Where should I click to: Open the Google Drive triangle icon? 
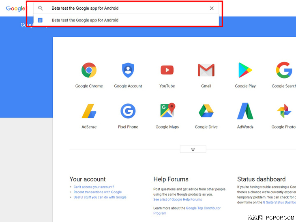[206, 111]
